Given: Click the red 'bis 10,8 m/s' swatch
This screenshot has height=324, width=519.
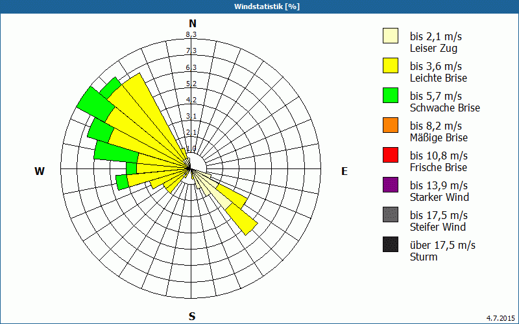Looking at the screenshot, I should coord(391,155).
